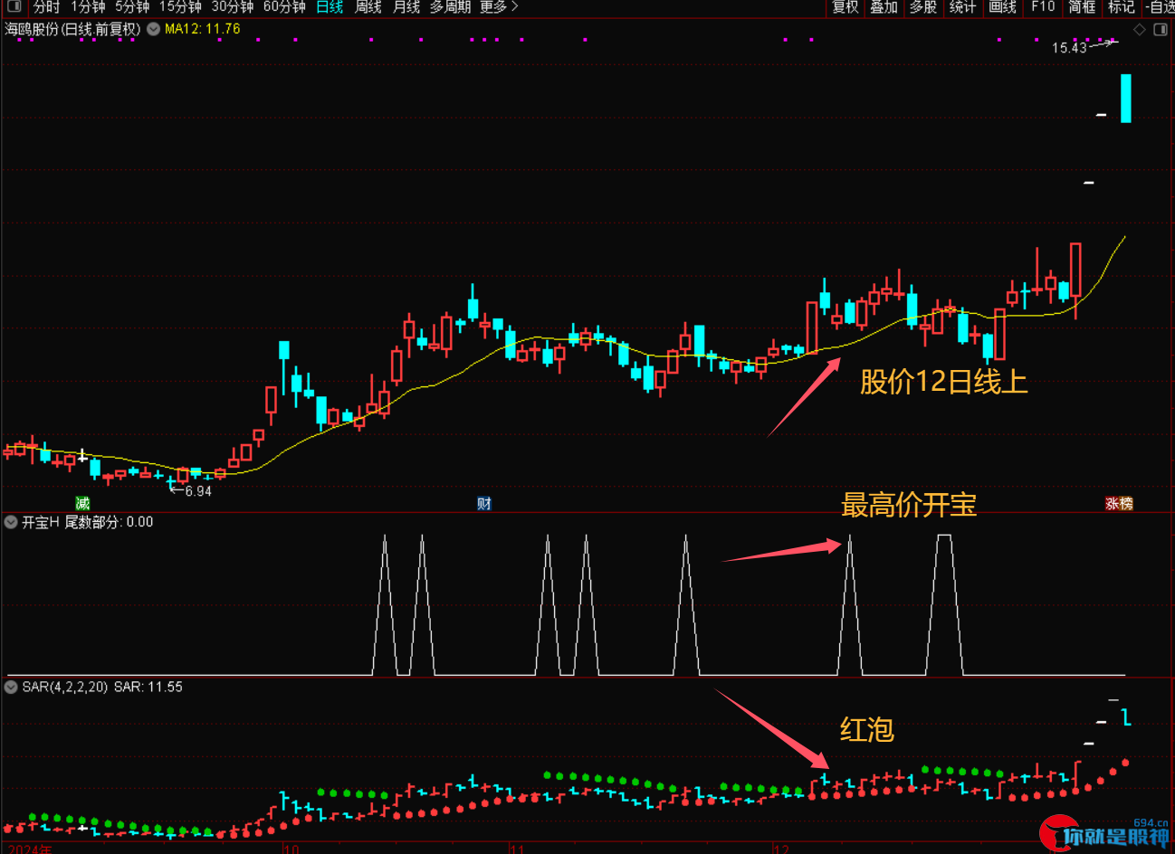The image size is (1175, 854).
Task: Switch to the 月线 monthly tab
Action: (406, 7)
